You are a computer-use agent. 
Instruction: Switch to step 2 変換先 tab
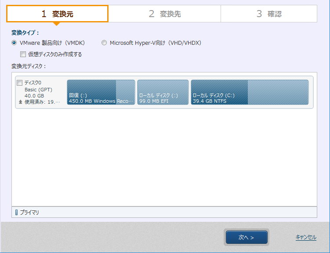click(164, 14)
